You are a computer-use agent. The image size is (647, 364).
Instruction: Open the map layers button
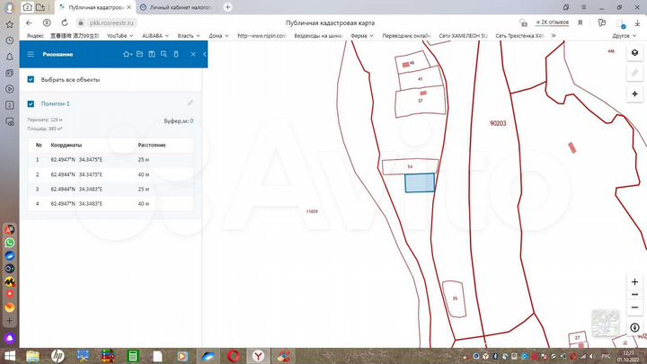point(634,54)
